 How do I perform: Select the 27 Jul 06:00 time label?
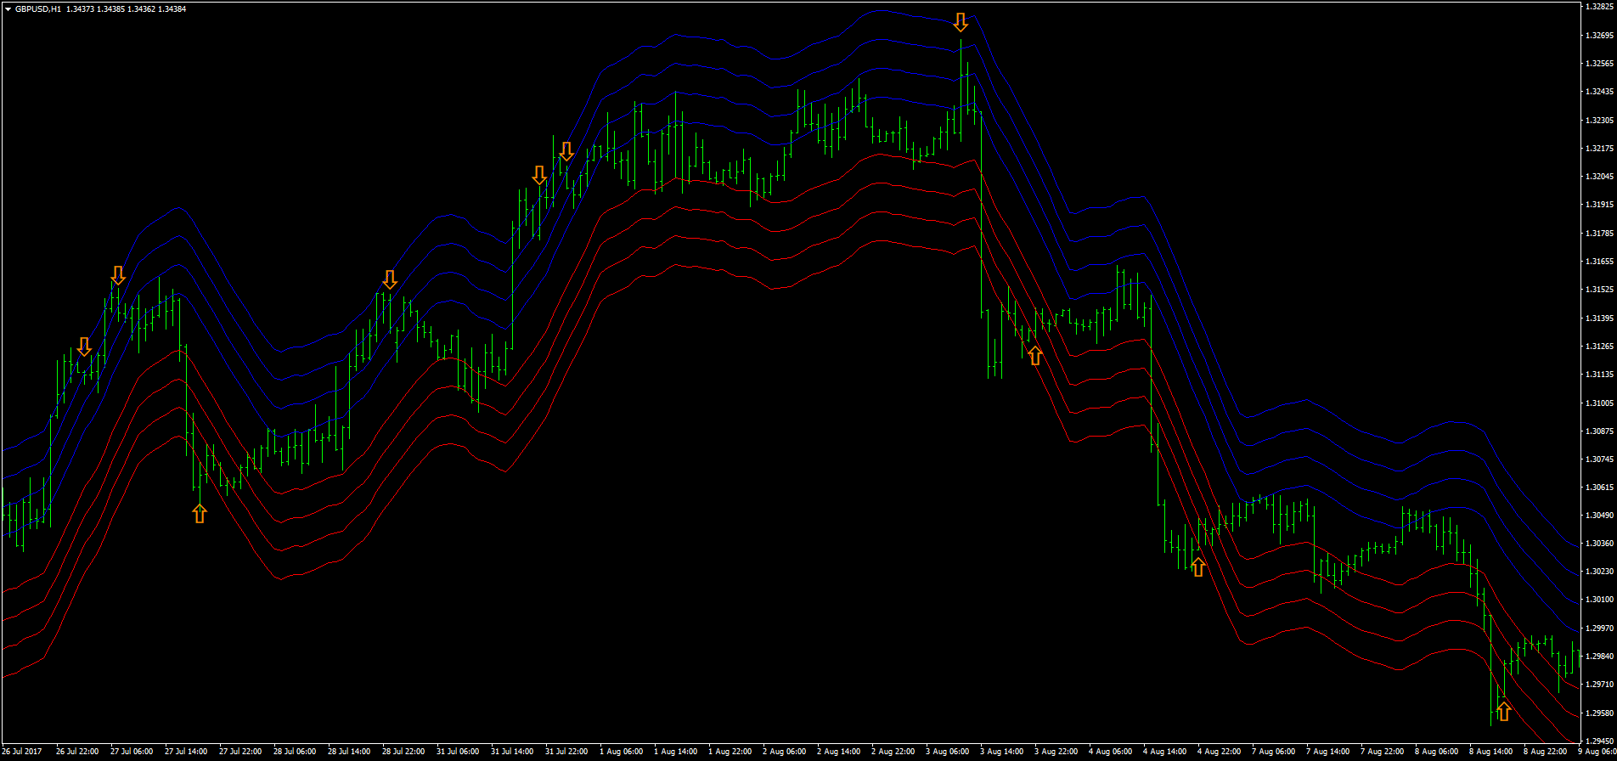[132, 752]
